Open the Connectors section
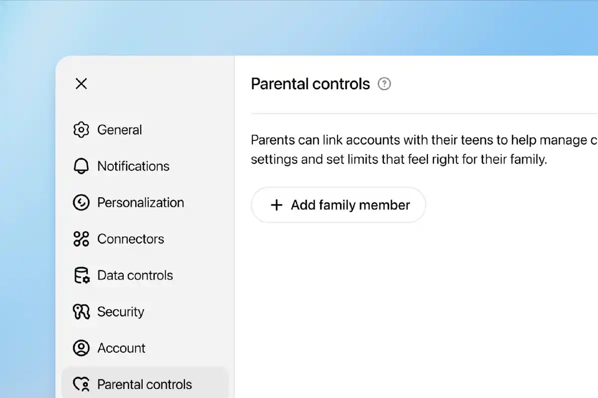 coord(131,239)
